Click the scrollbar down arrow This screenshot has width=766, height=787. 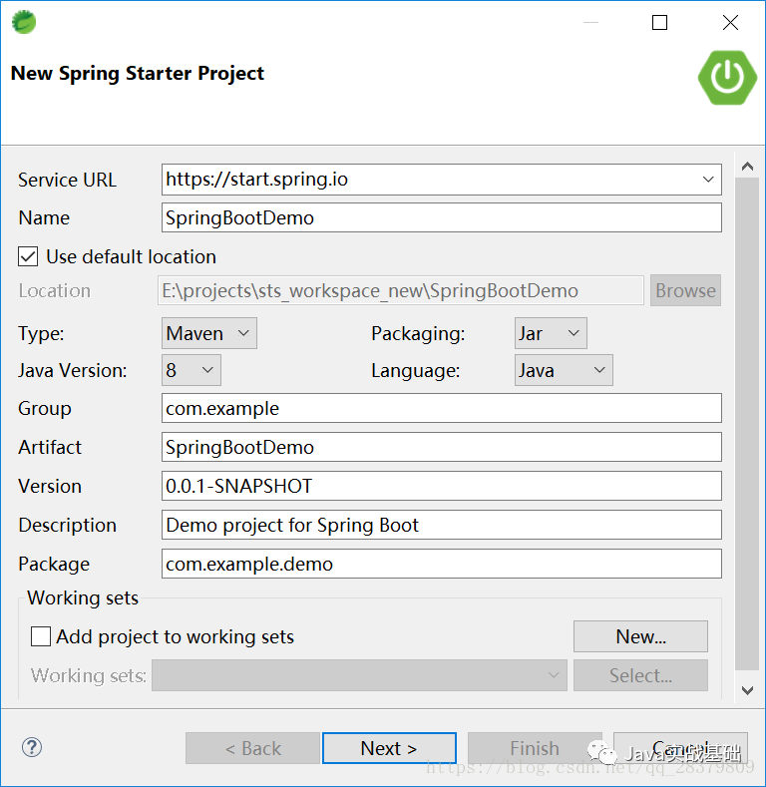[x=747, y=690]
